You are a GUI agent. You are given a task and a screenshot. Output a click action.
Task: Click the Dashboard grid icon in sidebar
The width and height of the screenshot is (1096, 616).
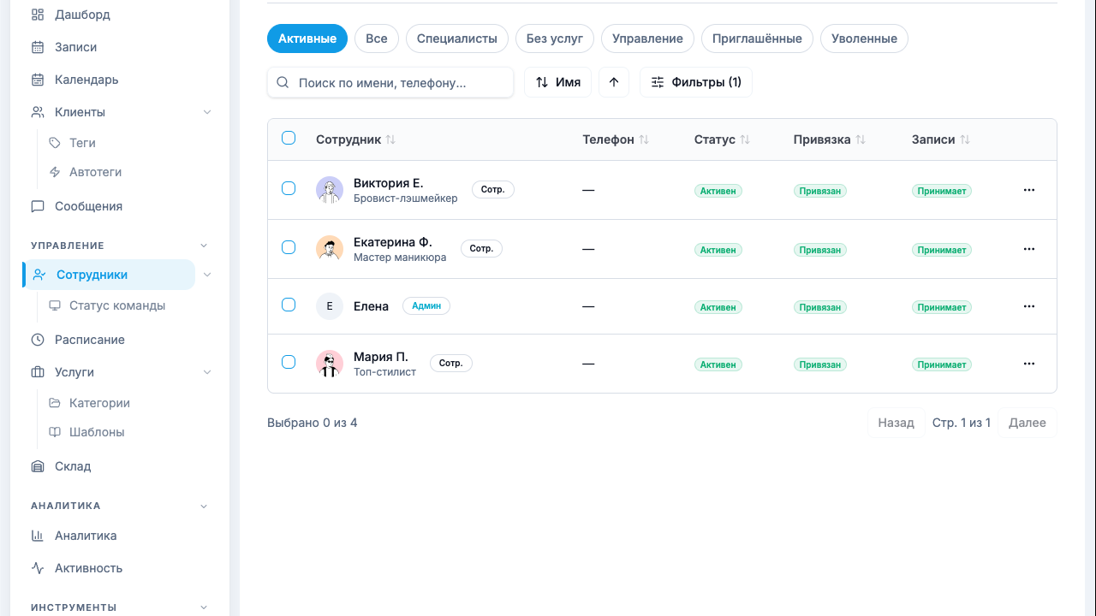pos(38,15)
